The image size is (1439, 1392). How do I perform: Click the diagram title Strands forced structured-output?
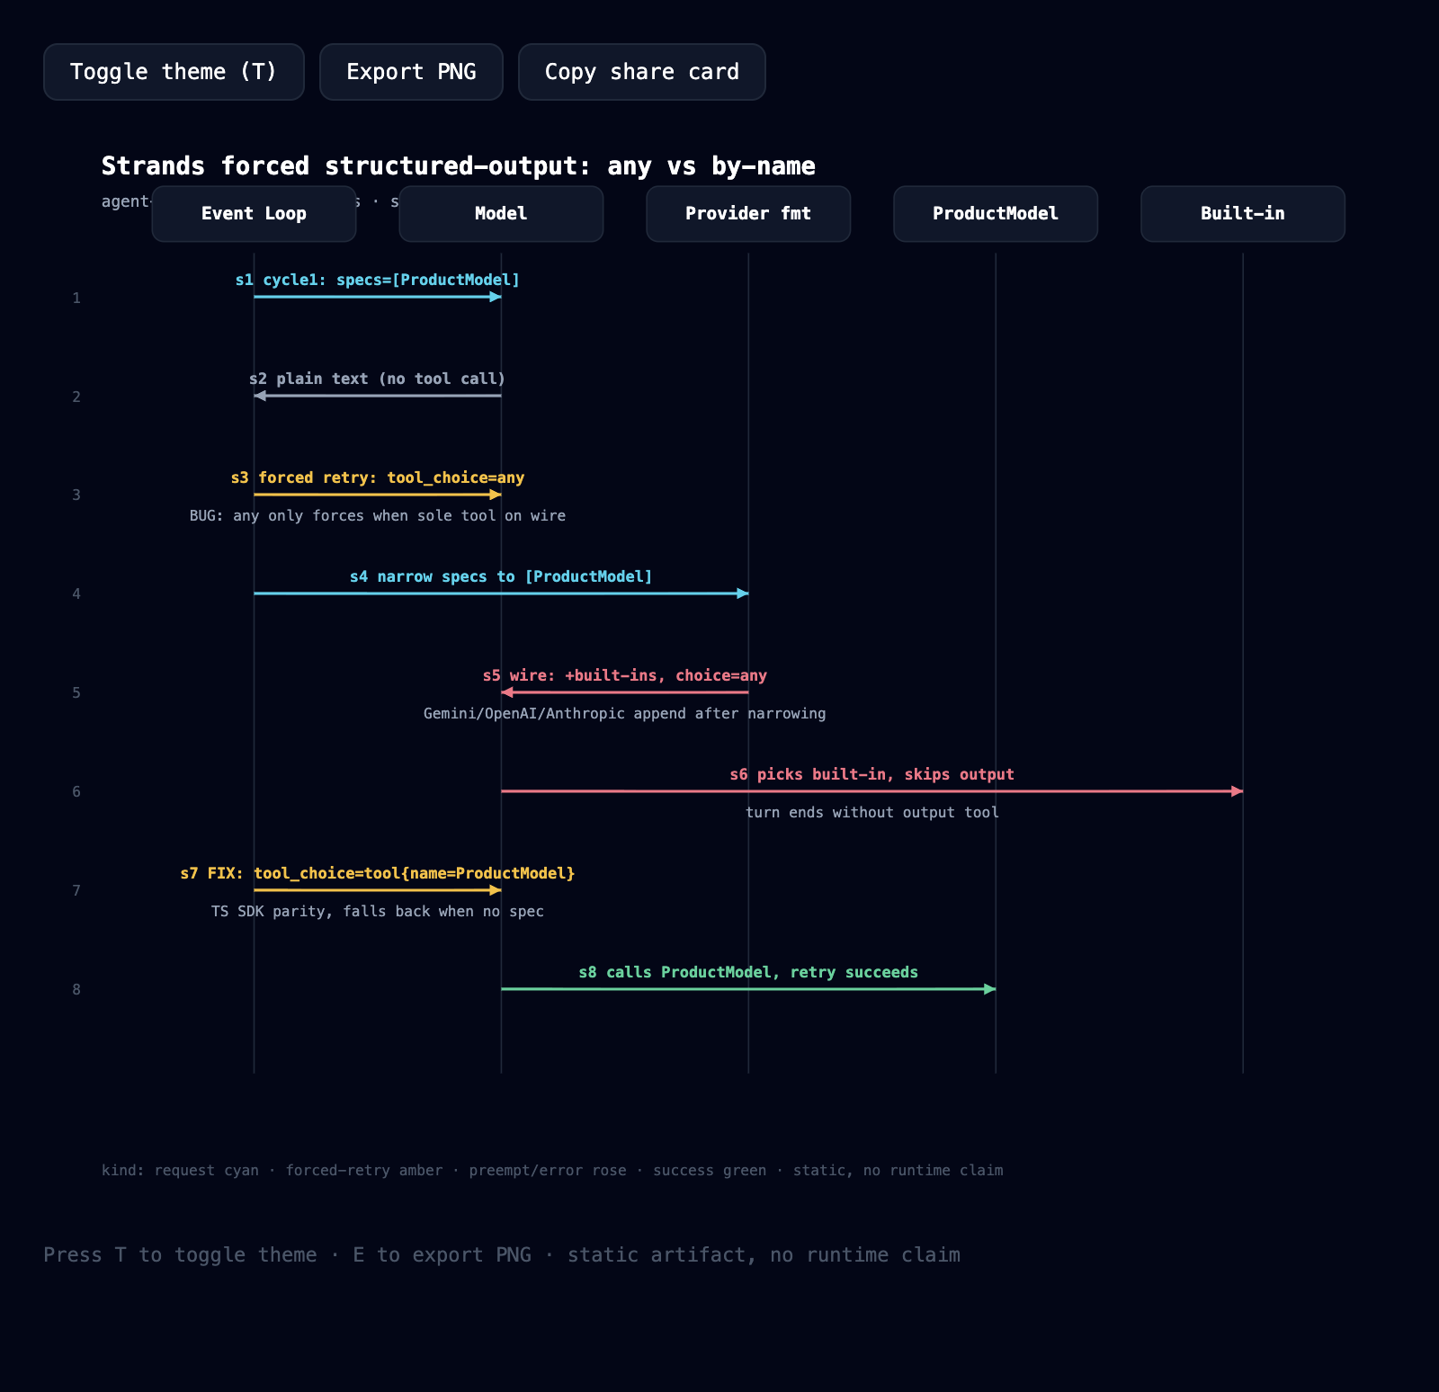tap(459, 166)
